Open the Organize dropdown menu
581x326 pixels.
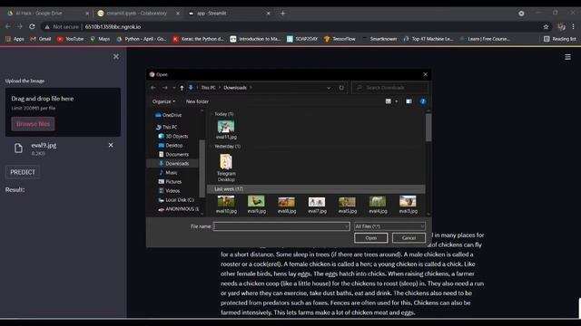163,101
